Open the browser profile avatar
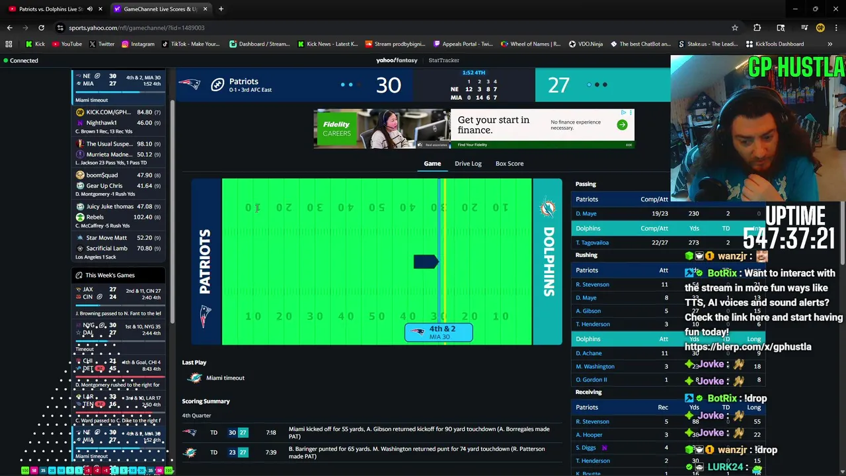 (820, 28)
